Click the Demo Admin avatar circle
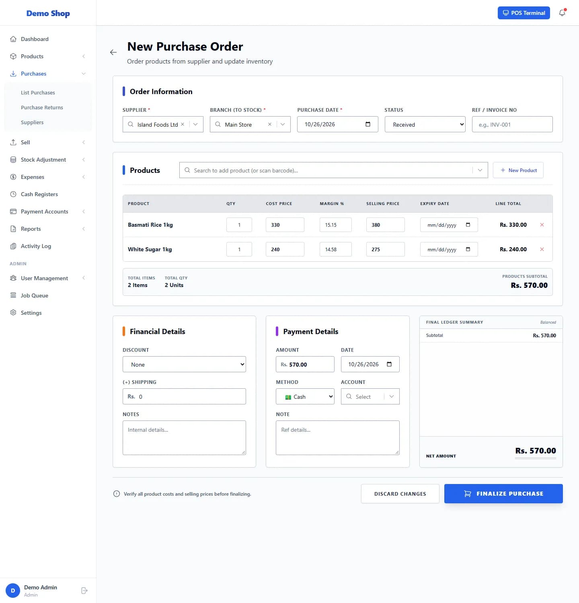The image size is (579, 603). pos(13,591)
